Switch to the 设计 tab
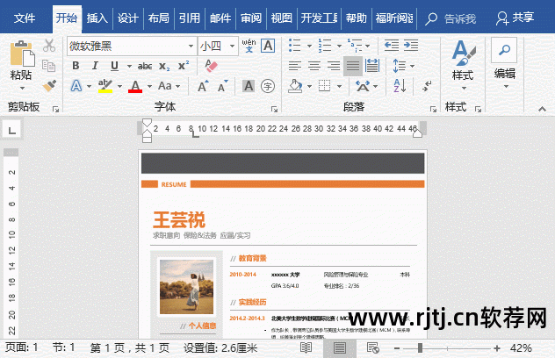 coord(128,18)
